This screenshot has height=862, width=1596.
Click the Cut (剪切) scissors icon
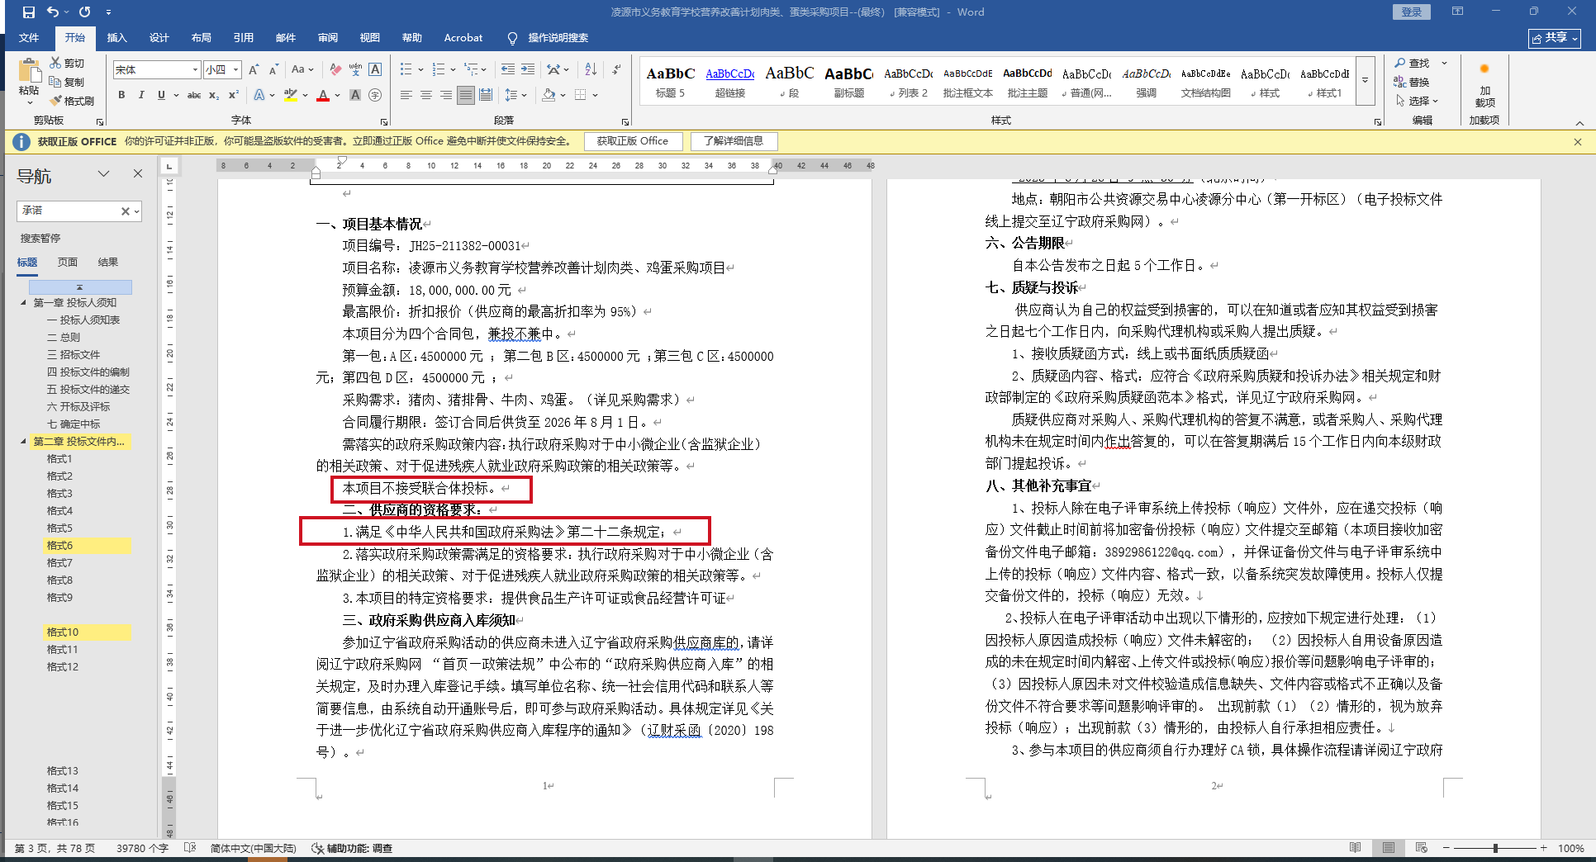pyautogui.click(x=55, y=63)
